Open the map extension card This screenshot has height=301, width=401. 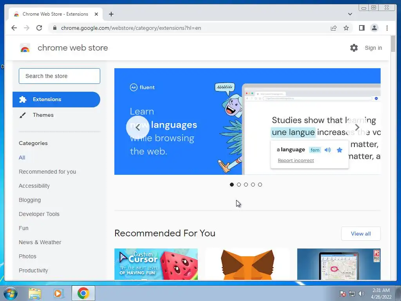(x=339, y=264)
